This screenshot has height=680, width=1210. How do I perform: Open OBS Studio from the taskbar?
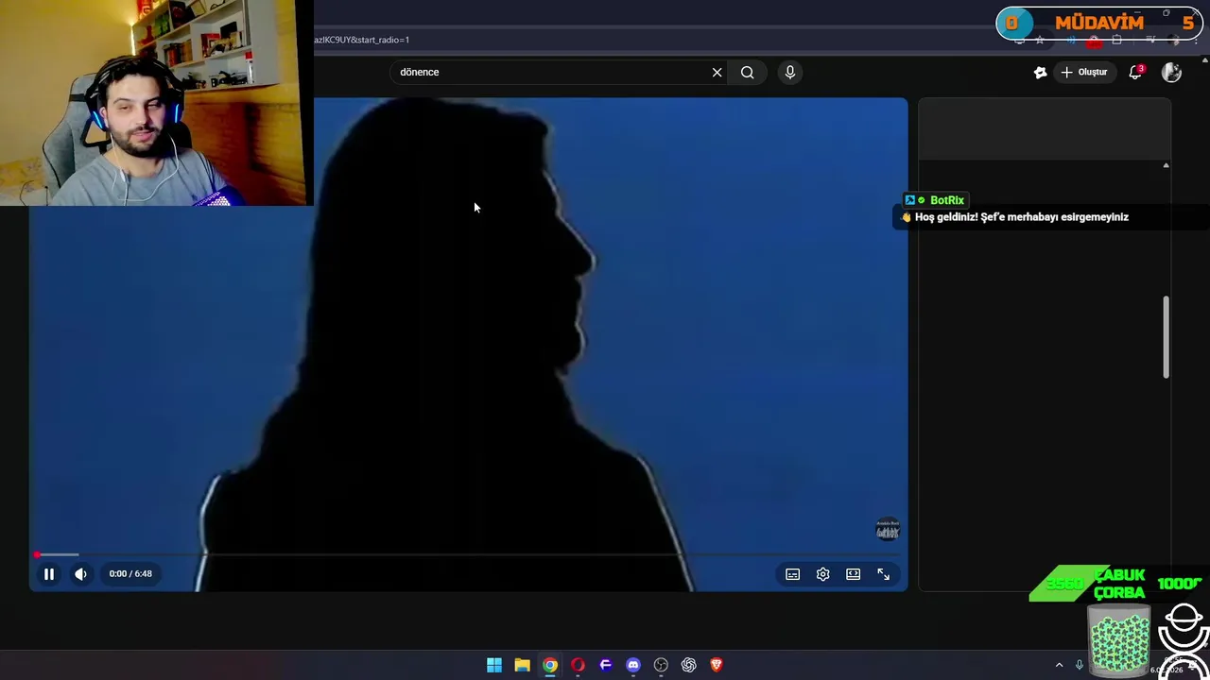coord(661,665)
